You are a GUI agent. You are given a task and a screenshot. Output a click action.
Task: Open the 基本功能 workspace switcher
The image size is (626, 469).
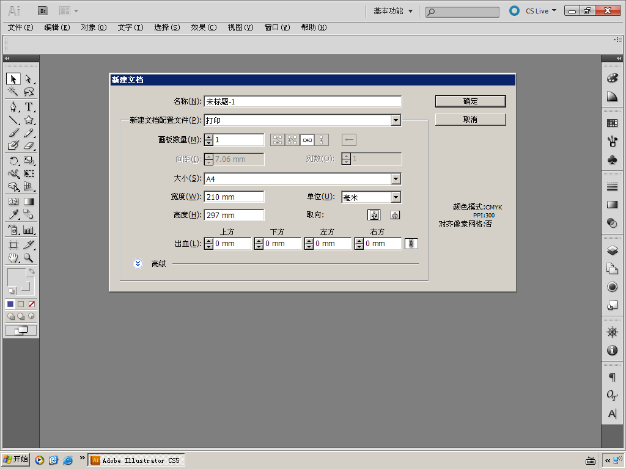click(393, 11)
